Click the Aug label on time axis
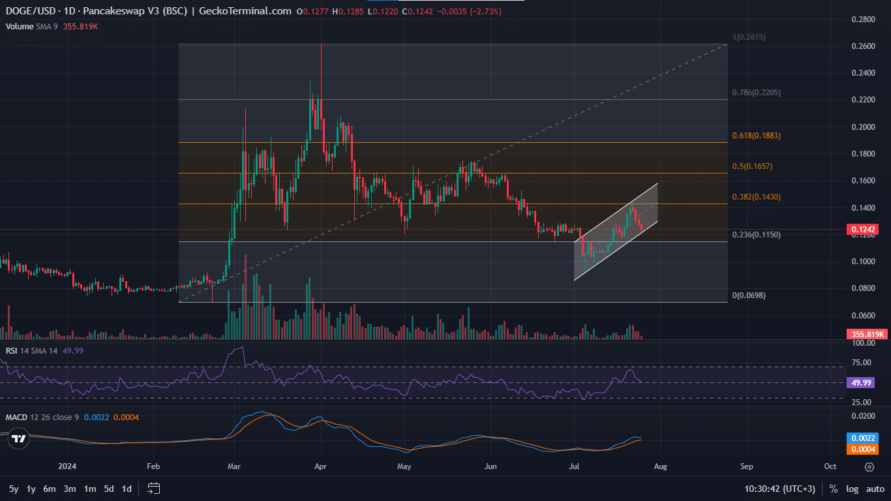 [x=661, y=466]
